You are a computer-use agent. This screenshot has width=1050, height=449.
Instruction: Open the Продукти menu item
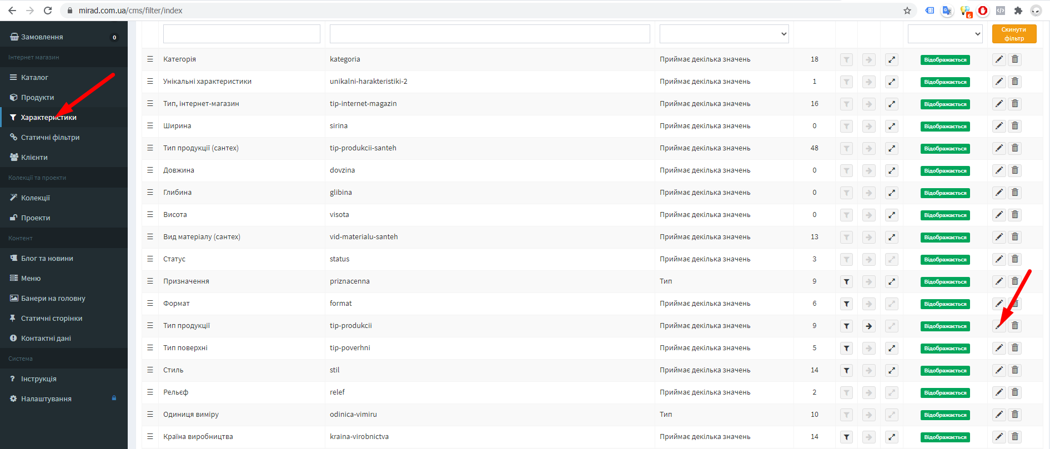[64, 97]
